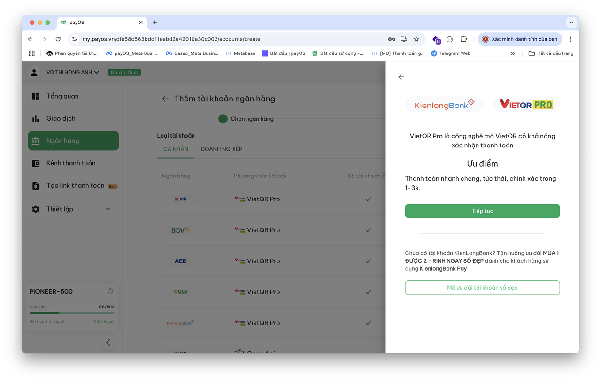Open the Tất cả dấu trang folder
Viewport: 601px width, 382px height.
[551, 53]
